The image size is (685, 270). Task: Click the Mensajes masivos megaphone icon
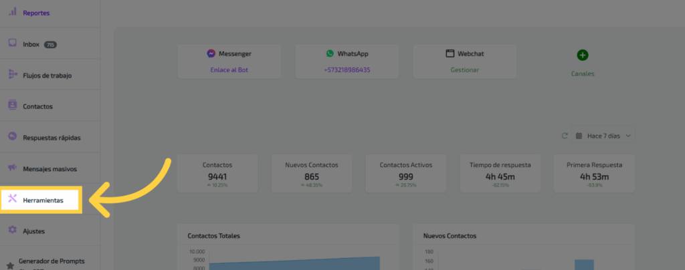pos(12,168)
